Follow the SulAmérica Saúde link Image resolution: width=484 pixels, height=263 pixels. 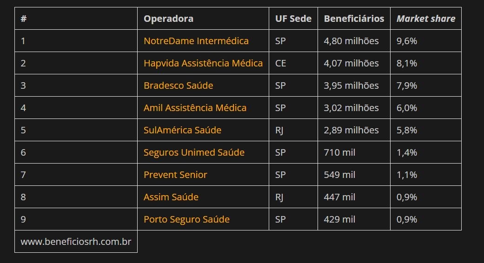(182, 130)
